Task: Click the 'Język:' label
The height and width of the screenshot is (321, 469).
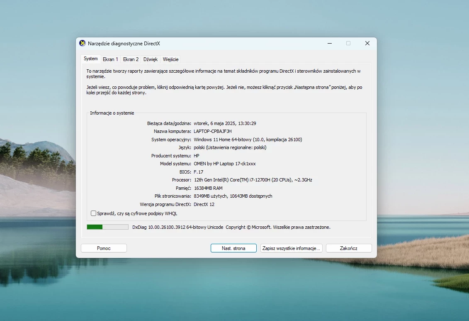Action: [185, 147]
